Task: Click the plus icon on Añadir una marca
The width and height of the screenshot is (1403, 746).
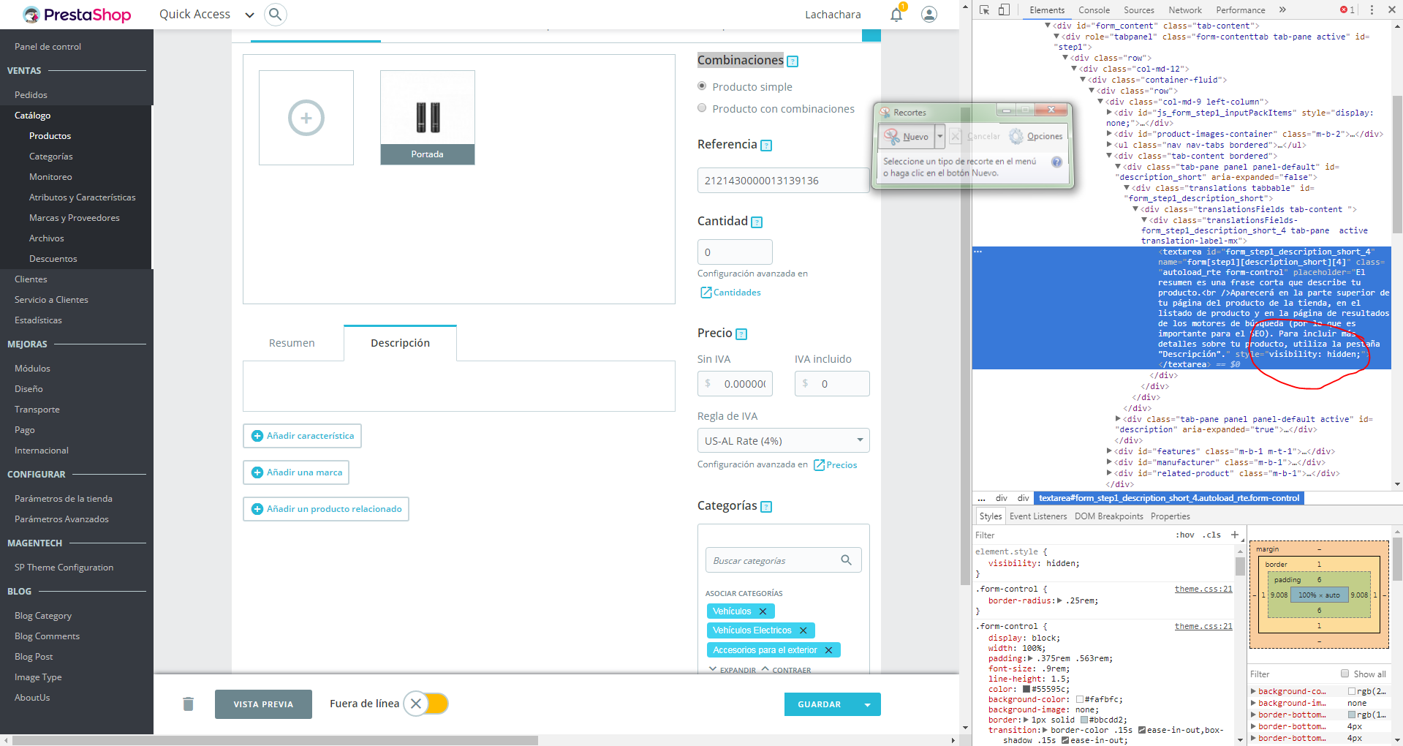Action: (257, 472)
